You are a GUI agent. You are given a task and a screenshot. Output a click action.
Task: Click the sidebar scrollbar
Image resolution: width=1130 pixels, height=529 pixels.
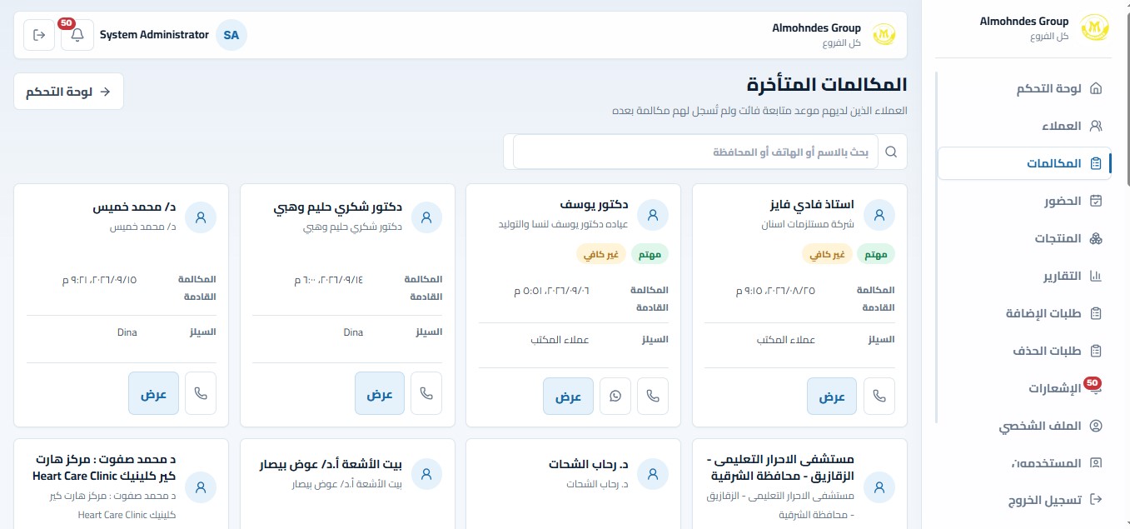click(x=935, y=247)
